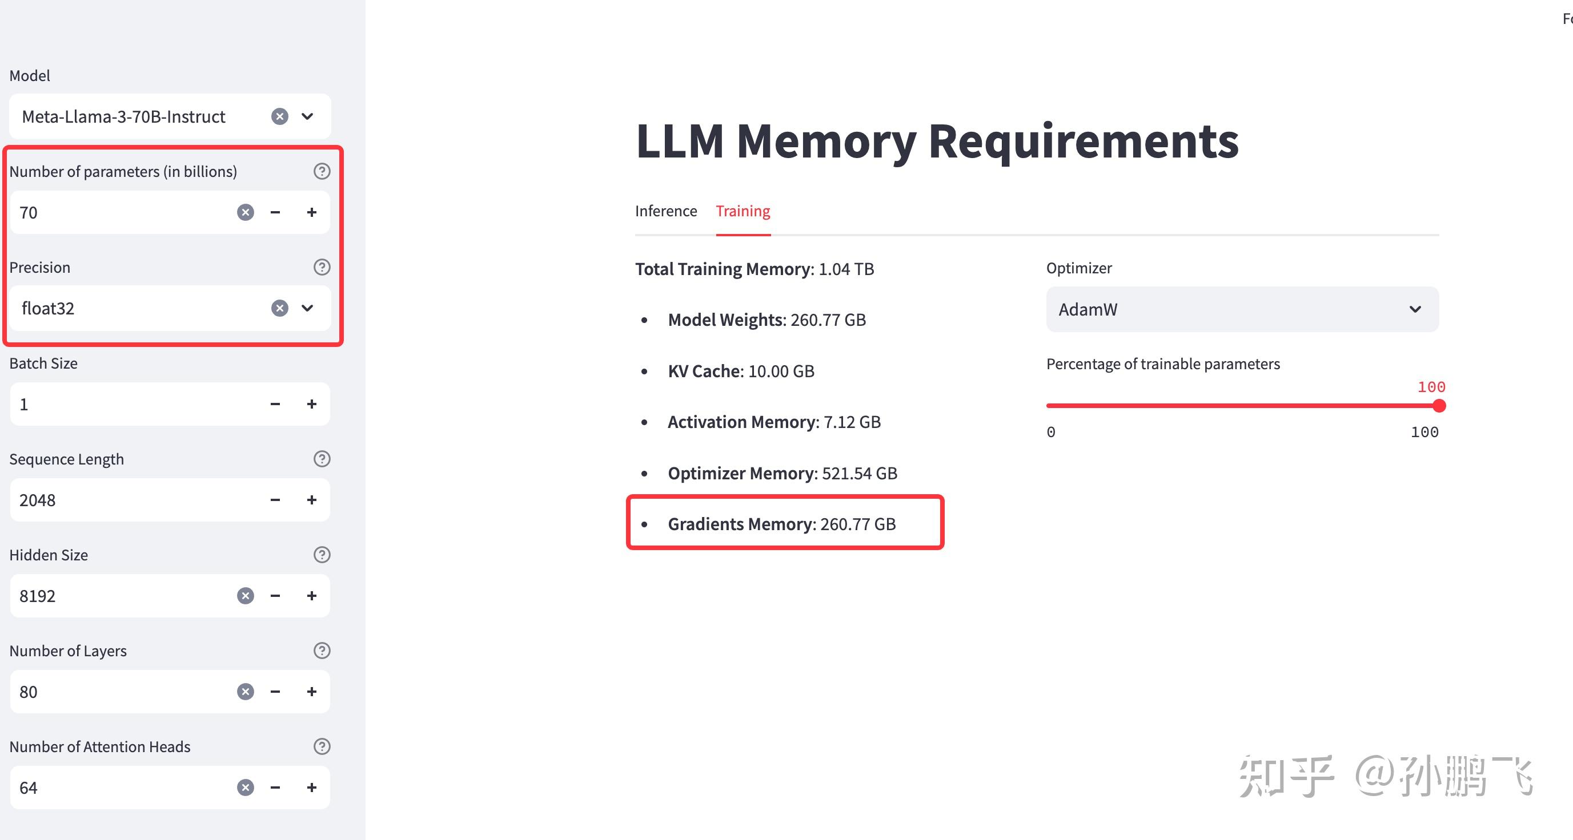Image resolution: width=1573 pixels, height=840 pixels.
Task: Click the Sequence Length input field
Action: (134, 500)
